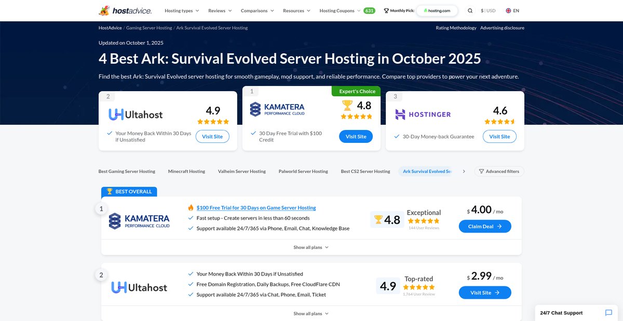
Task: Select Ark Survival Evolved Server tab
Action: [x=427, y=171]
